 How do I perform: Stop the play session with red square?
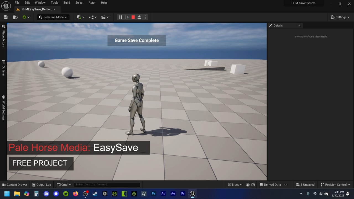(133, 17)
